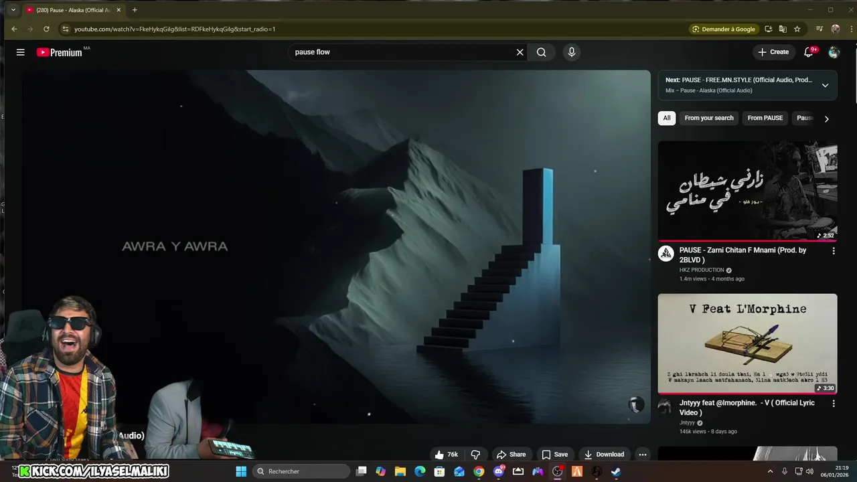Open Jntyyy feat @lmorphine video title
857x482 pixels.
tap(747, 408)
